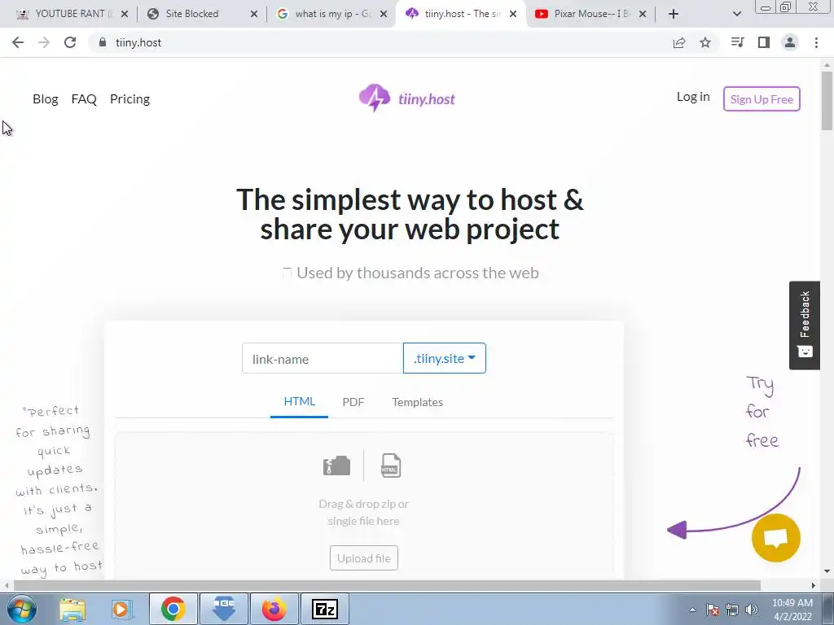Click the Chrome taskbar icon
Image resolution: width=834 pixels, height=625 pixels.
click(x=173, y=609)
